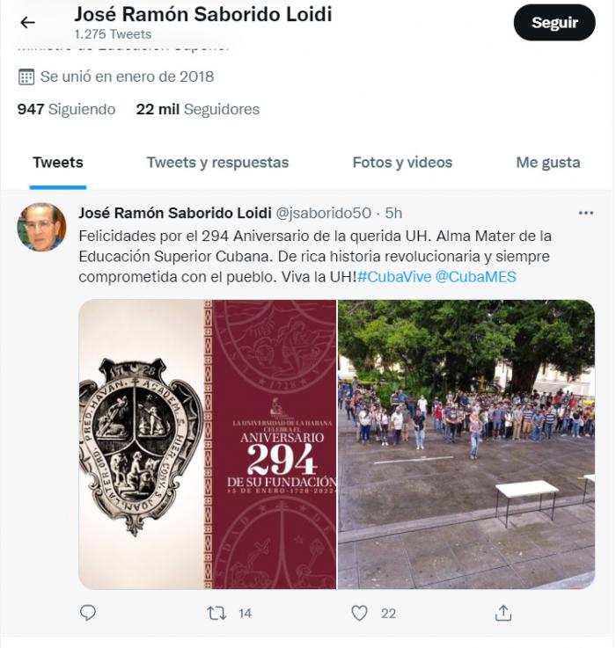Screen dimensions: 616x648
Task: Open the 294 Aniversario image
Action: [x=208, y=444]
